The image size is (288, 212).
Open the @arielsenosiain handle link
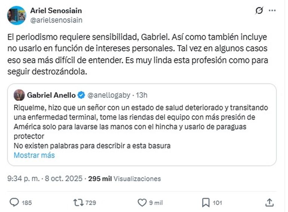click(56, 20)
